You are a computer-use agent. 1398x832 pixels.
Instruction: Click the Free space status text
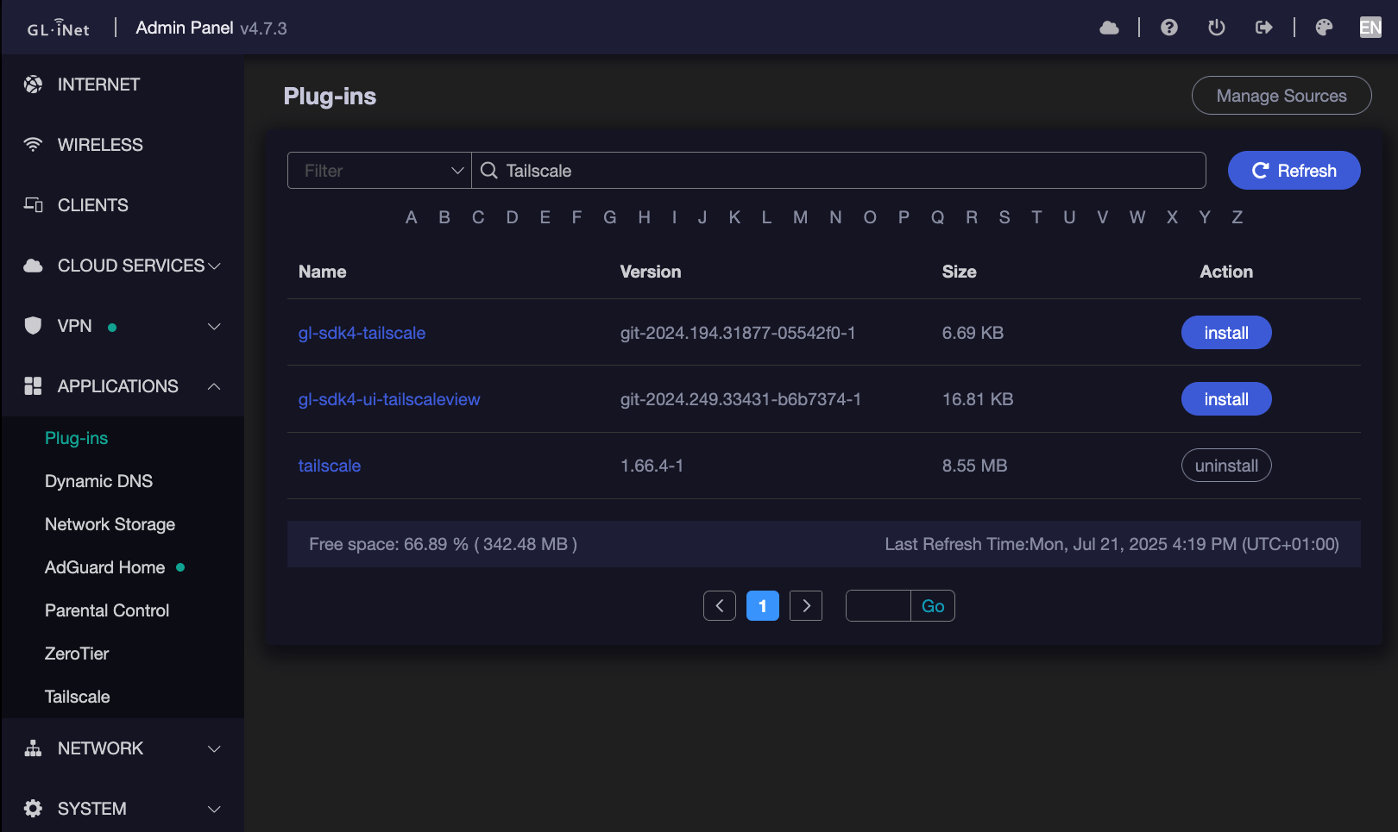tap(443, 544)
